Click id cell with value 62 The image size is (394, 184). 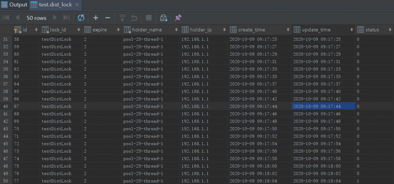tap(26, 69)
